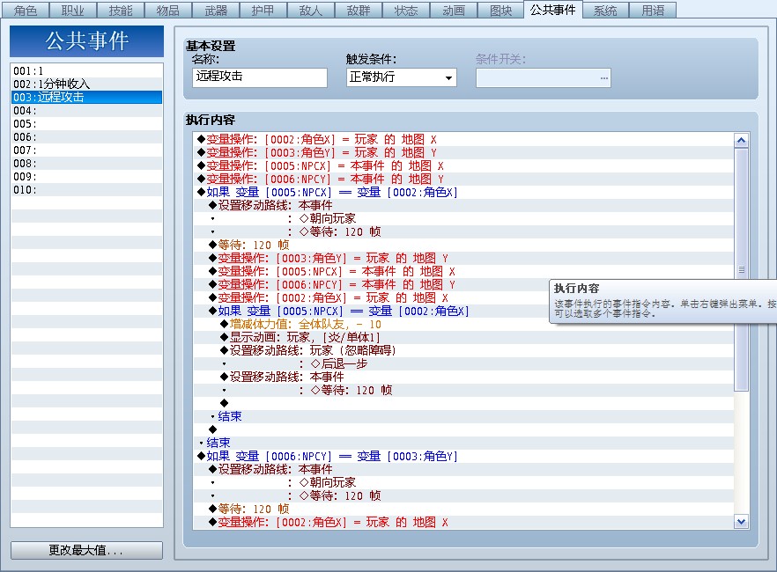The height and width of the screenshot is (572, 777).
Task: Select empty common event 006
Action: coord(86,136)
